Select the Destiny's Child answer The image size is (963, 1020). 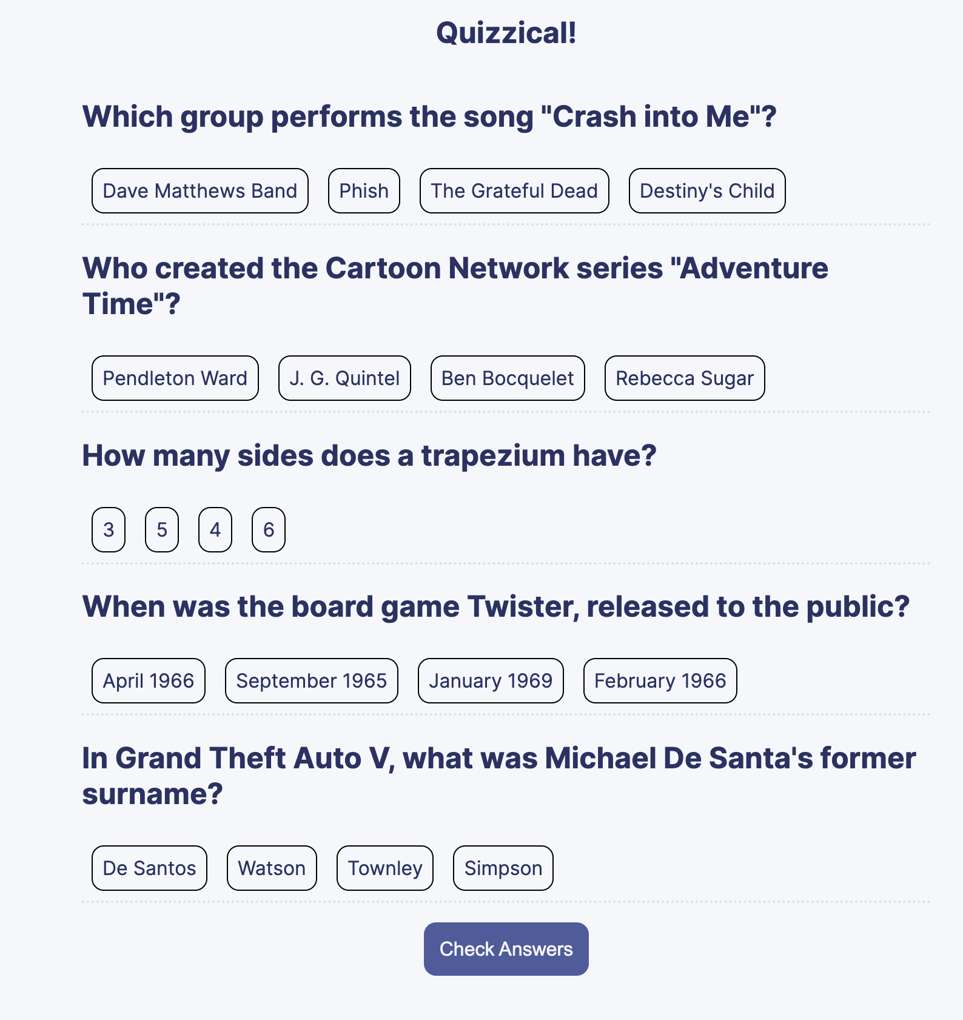pos(707,191)
